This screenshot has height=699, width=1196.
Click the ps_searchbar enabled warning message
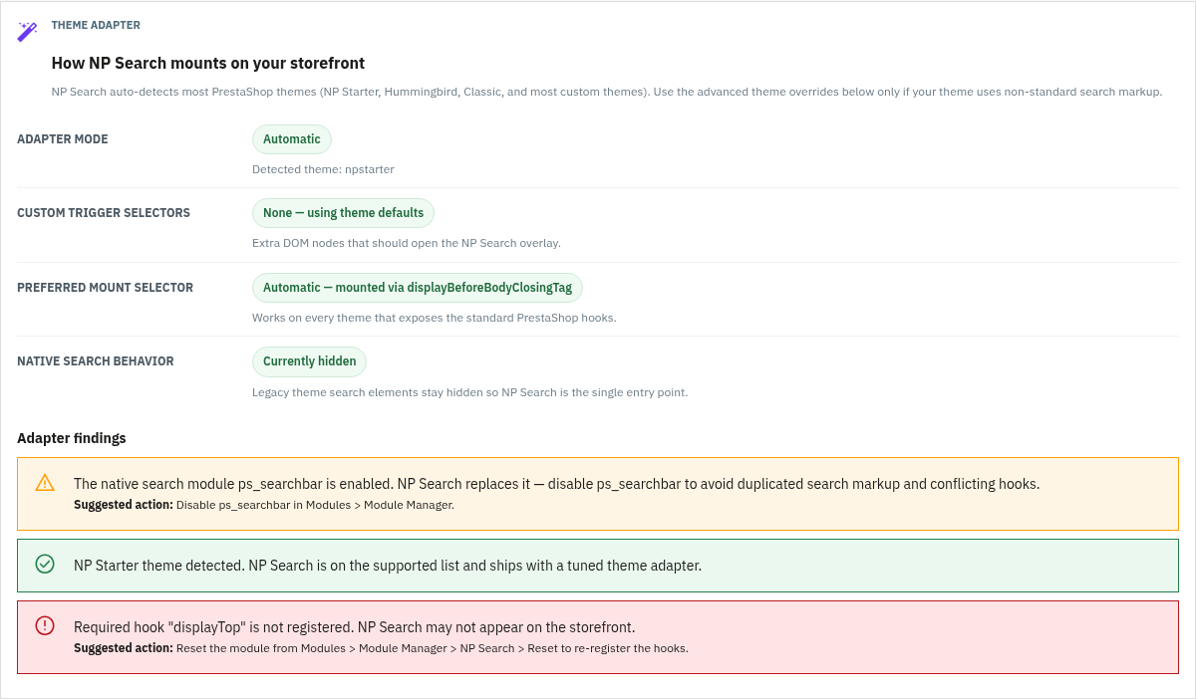556,484
